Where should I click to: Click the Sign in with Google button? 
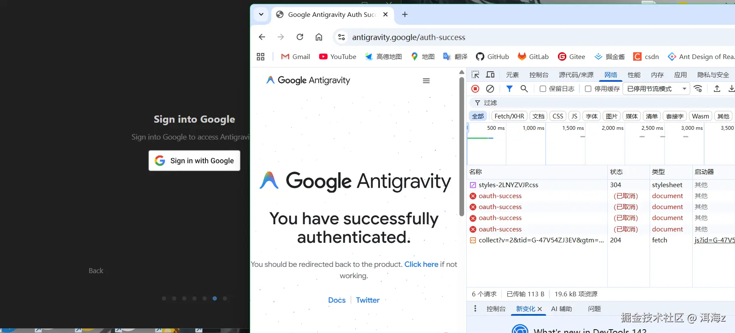(194, 161)
